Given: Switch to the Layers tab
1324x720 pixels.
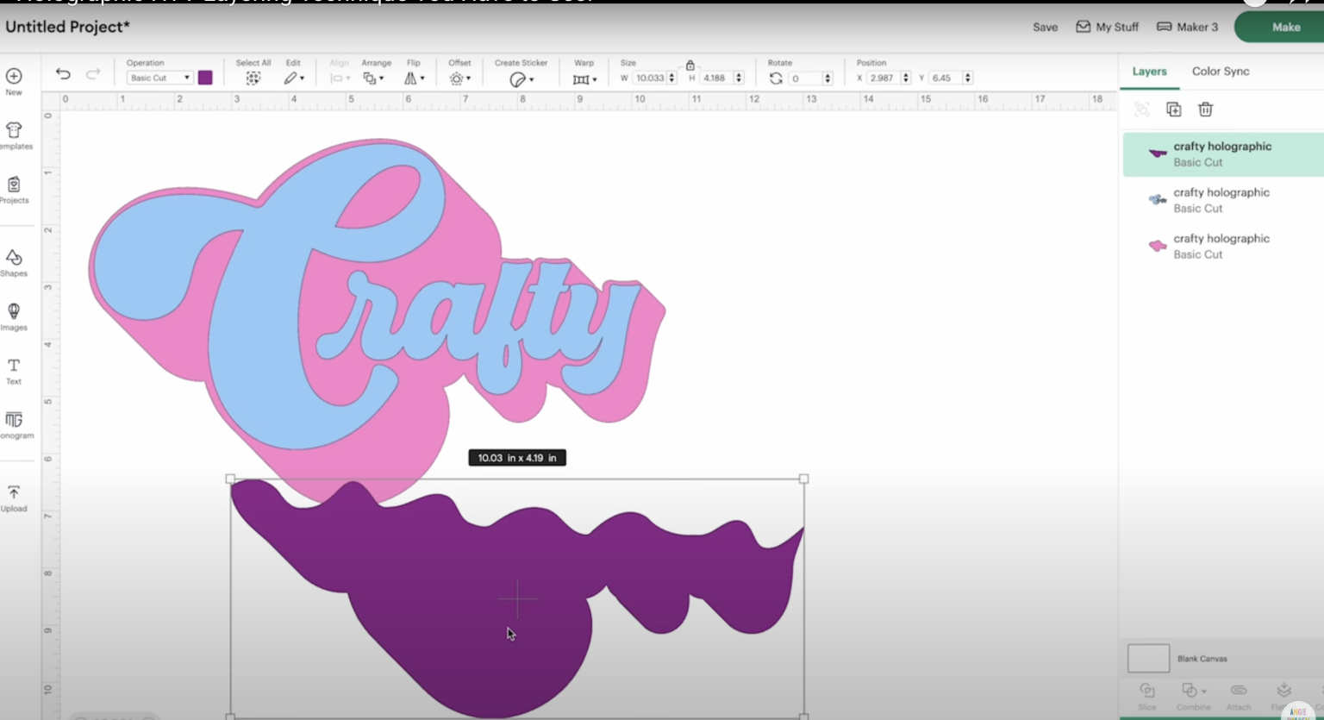Looking at the screenshot, I should 1149,72.
